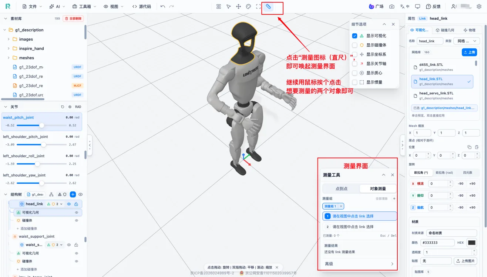Viewport: 487px width, 277px height.
Task: Select 对象测量 tab
Action: tap(378, 188)
